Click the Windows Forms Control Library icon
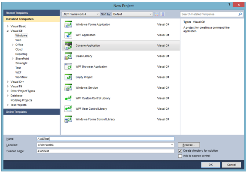Screen dimensions: 248x174 pos(68,119)
